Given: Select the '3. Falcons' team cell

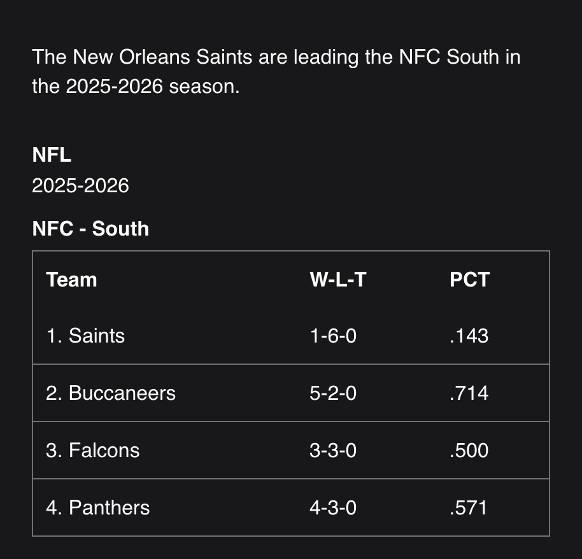Looking at the screenshot, I should (92, 450).
